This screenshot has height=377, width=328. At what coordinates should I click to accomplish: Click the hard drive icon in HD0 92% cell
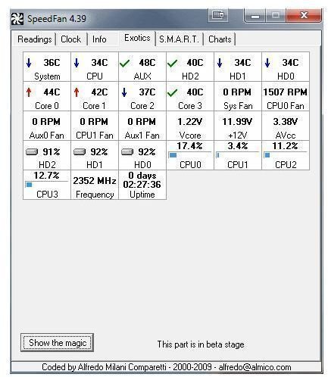[127, 151]
